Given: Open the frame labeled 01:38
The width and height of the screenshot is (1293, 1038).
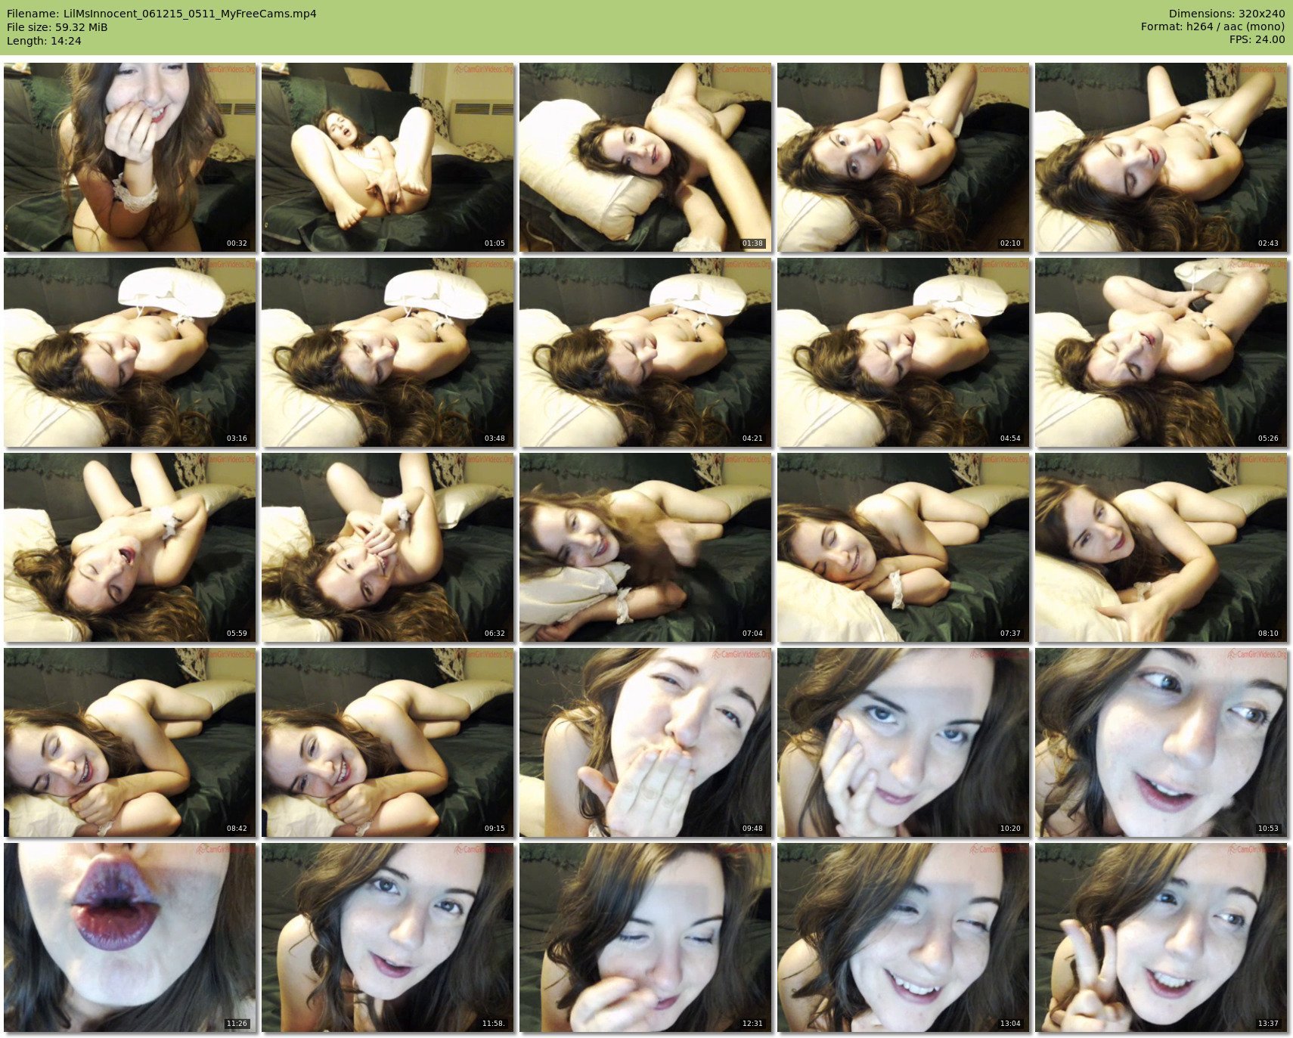Looking at the screenshot, I should coord(645,157).
